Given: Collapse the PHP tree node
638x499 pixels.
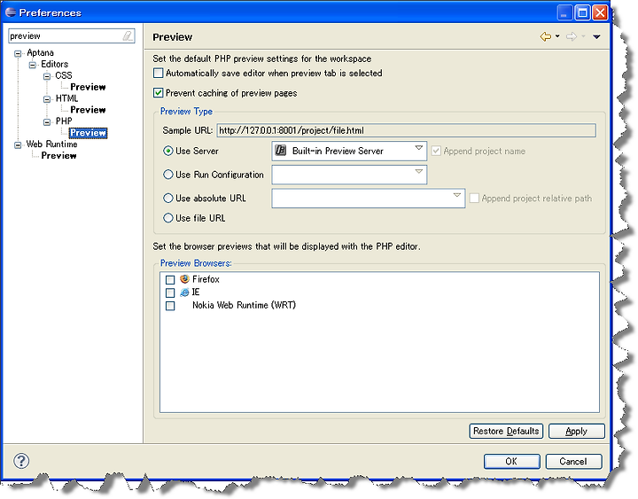Looking at the screenshot, I should click(47, 121).
